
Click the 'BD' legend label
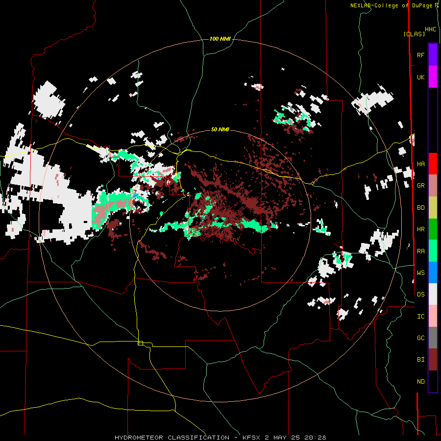click(x=420, y=208)
